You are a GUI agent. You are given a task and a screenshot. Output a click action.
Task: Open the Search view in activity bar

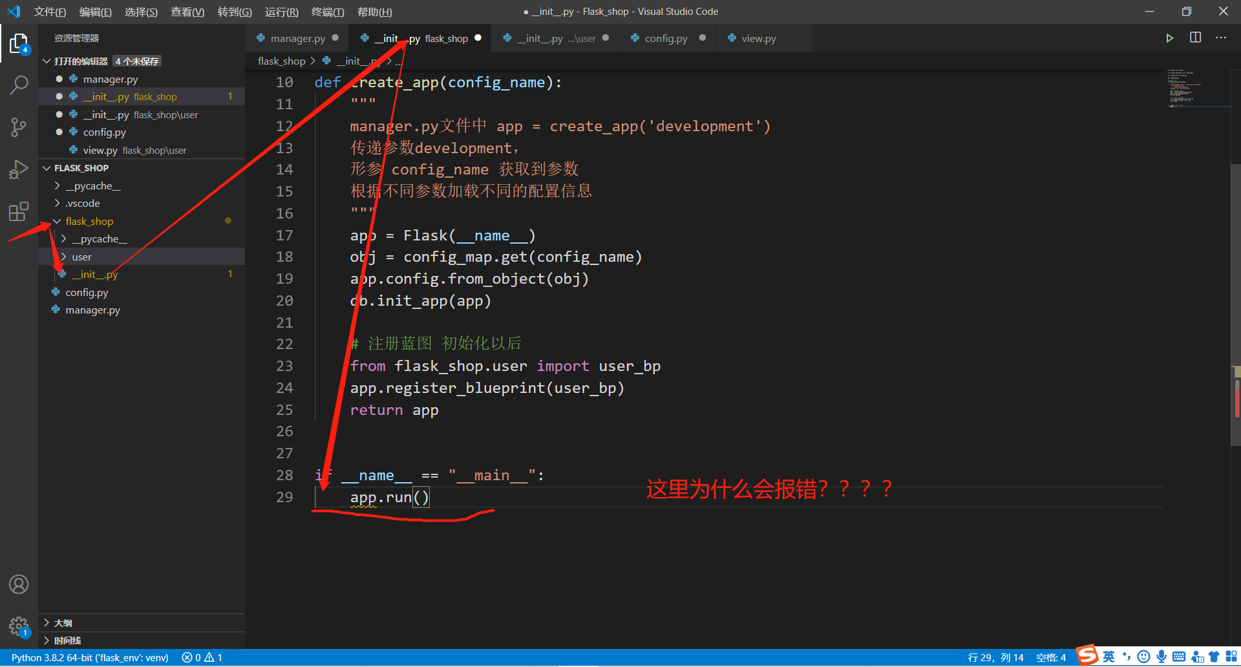19,85
